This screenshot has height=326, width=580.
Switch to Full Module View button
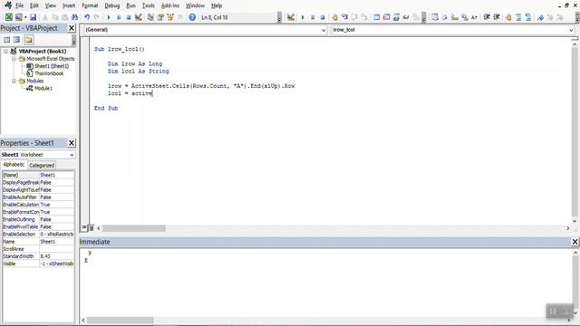(x=92, y=227)
